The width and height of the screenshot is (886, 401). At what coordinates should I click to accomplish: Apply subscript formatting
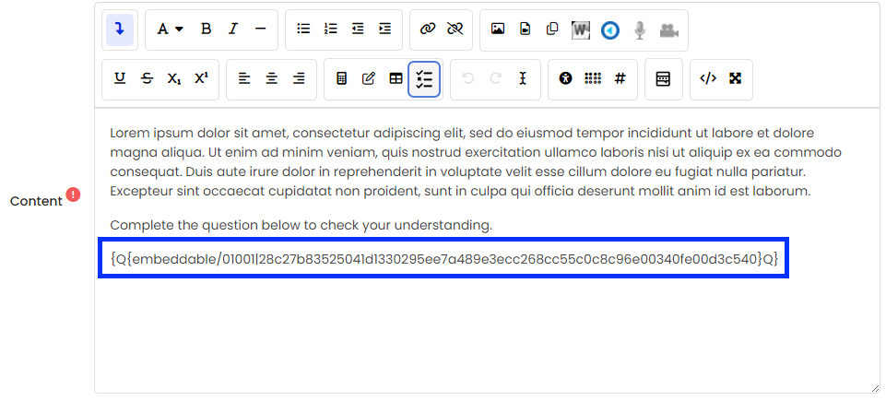(x=174, y=78)
